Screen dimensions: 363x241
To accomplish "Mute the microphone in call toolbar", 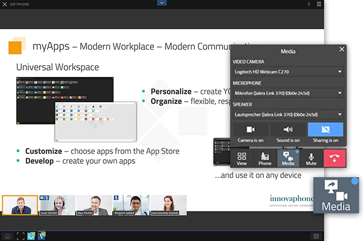I will point(311,158).
